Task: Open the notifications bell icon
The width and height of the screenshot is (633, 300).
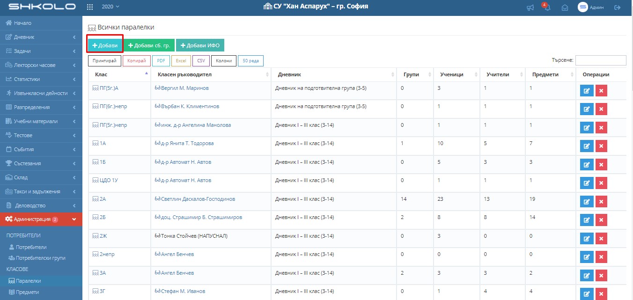Action: point(547,7)
